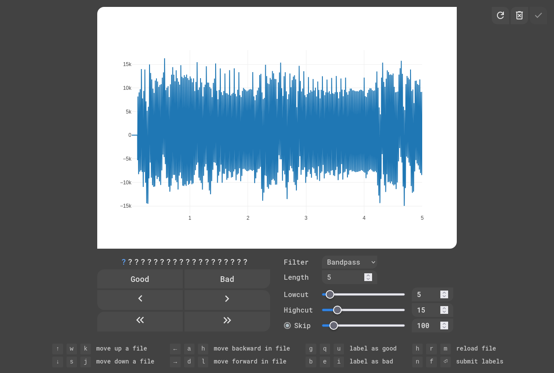This screenshot has width=554, height=373.
Task: Click the Length input field showing 5
Action: [x=344, y=277]
